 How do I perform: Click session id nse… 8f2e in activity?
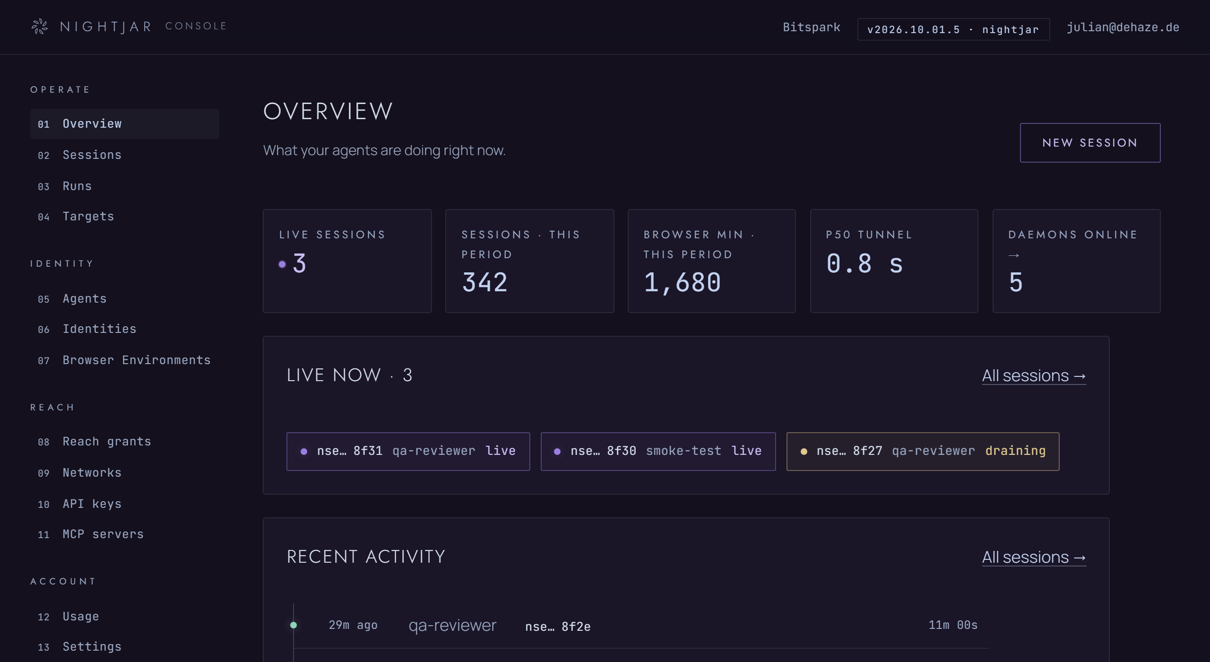pos(558,627)
